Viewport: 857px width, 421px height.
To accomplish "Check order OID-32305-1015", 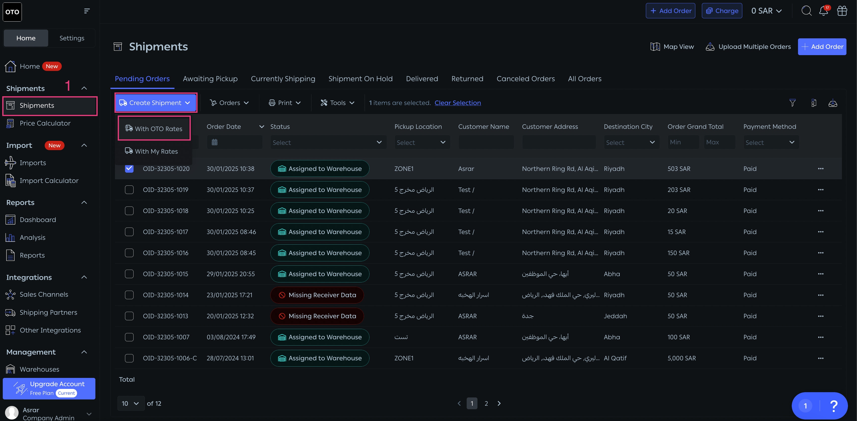I will (129, 274).
